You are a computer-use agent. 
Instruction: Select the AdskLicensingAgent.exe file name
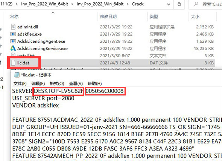41,41
